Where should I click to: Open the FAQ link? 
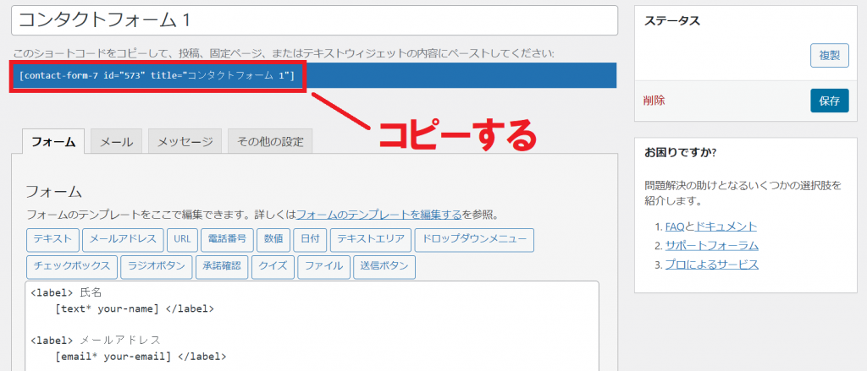[675, 226]
